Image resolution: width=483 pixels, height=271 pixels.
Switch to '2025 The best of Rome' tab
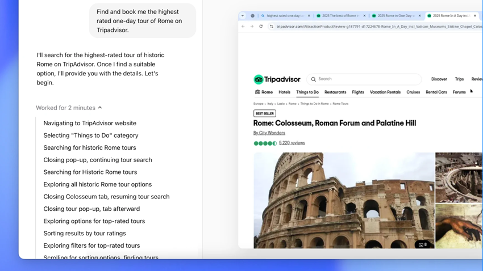tap(340, 16)
